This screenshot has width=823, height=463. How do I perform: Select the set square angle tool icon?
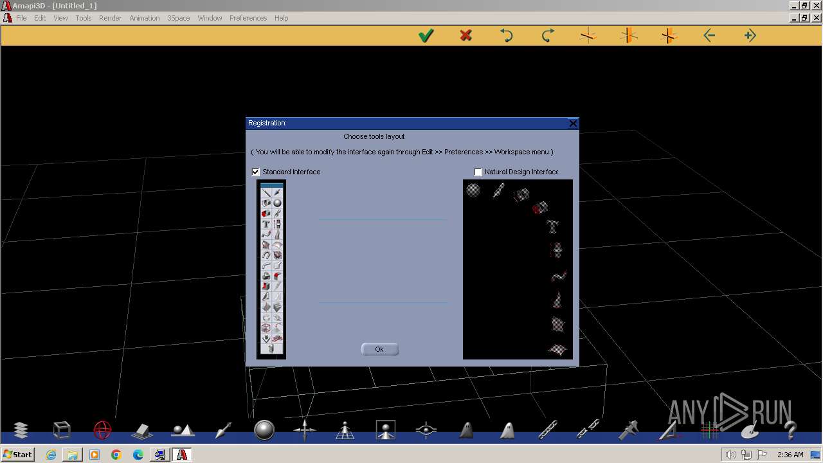pos(669,430)
